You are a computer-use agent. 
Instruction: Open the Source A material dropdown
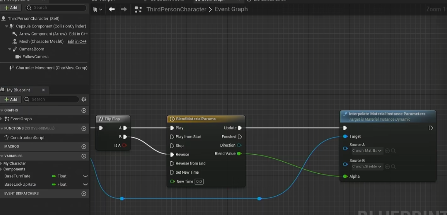pyautogui.click(x=367, y=151)
